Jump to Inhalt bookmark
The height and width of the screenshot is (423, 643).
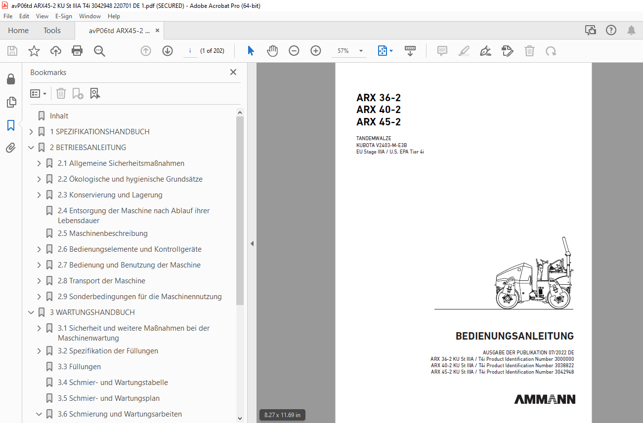[x=59, y=116]
